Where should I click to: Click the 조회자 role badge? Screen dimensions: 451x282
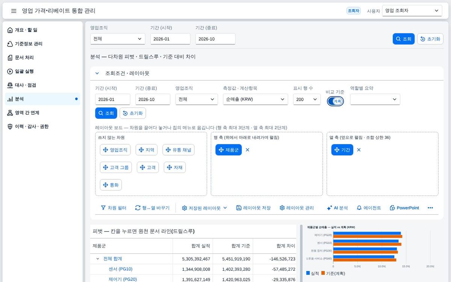353,11
